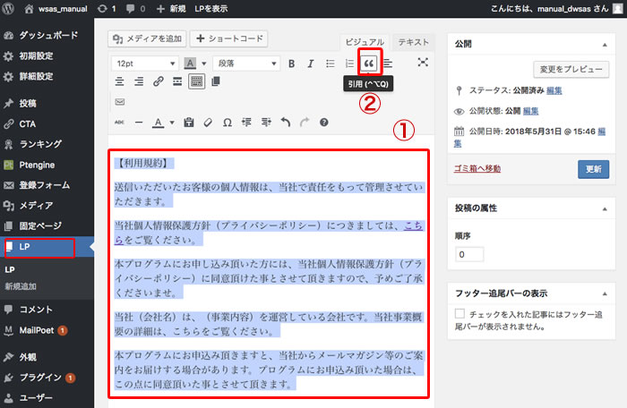Open the 段落 paragraph format dropdown
Screen dimensions: 627x408
pyautogui.click(x=245, y=64)
